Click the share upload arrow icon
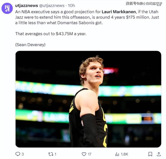Image resolution: width=166 pixels, height=159 pixels. [x=159, y=154]
